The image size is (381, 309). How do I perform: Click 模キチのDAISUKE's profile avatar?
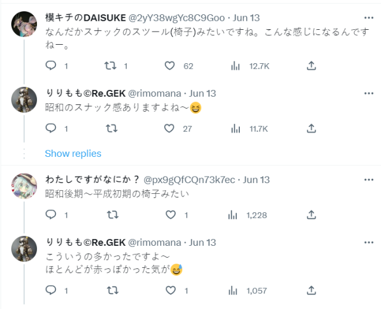[x=24, y=26]
